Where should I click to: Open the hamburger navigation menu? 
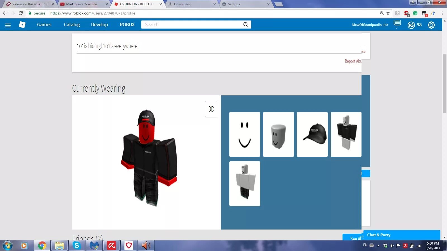point(8,25)
